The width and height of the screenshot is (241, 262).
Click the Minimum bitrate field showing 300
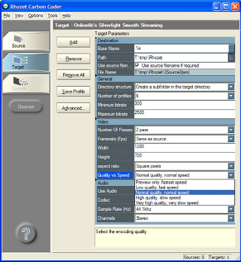pyautogui.click(x=184, y=105)
